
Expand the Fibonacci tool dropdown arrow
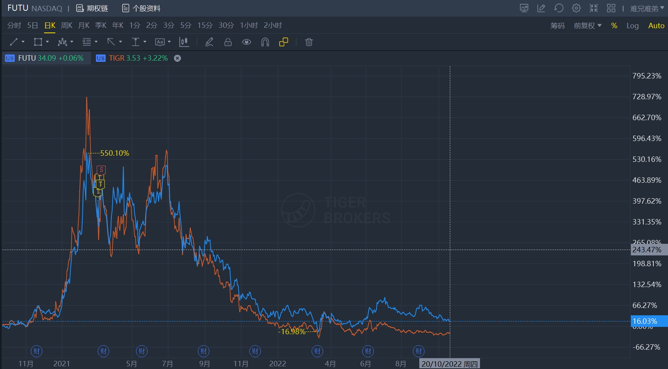(96, 42)
